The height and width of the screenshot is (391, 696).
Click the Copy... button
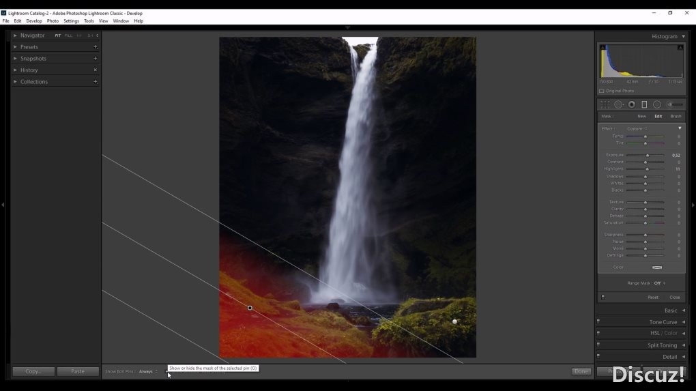coord(33,371)
